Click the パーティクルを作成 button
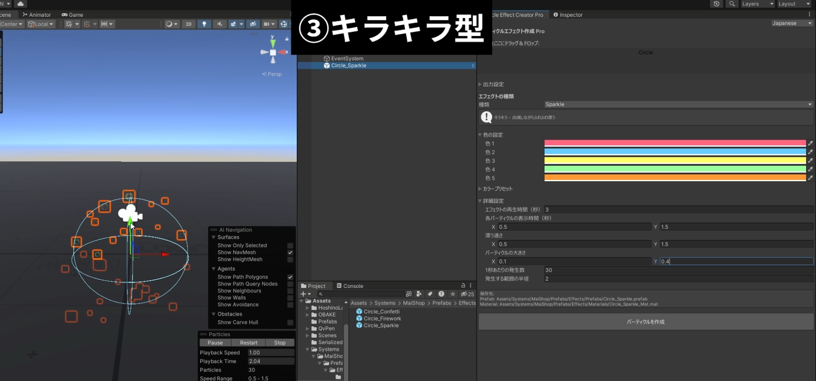This screenshot has height=381, width=816. click(x=646, y=322)
